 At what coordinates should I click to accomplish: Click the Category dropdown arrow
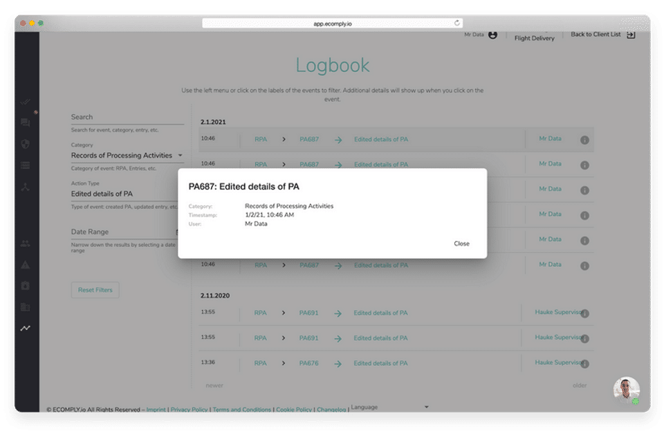pos(181,156)
